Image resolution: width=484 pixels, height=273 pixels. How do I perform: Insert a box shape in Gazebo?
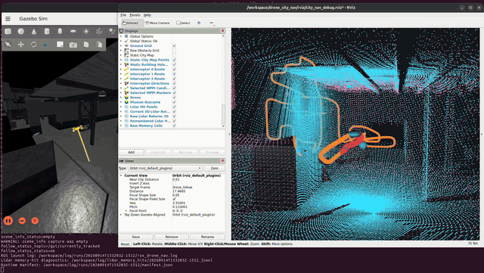pyautogui.click(x=8, y=31)
